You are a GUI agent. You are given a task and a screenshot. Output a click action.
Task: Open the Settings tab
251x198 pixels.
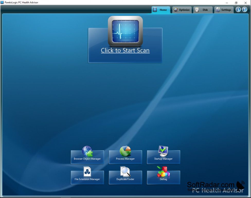pyautogui.click(x=224, y=10)
